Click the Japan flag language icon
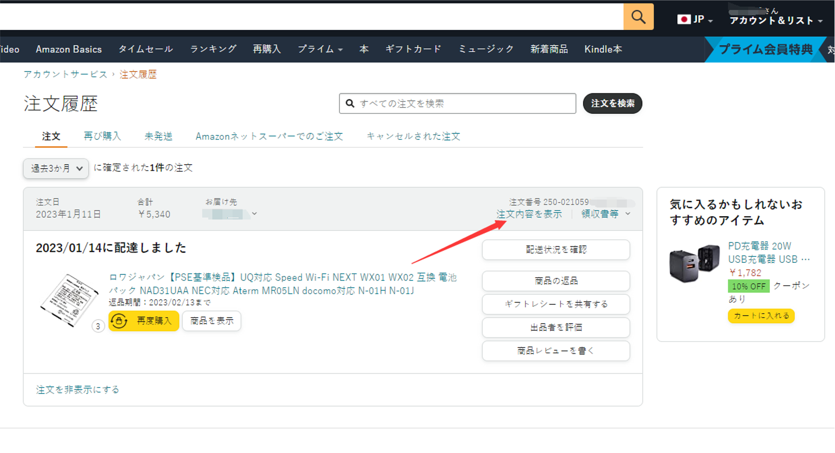Screen dimensions: 835x453 (x=684, y=19)
